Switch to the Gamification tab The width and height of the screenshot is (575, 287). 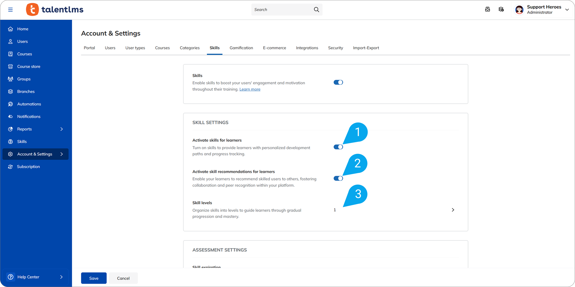[x=241, y=48]
